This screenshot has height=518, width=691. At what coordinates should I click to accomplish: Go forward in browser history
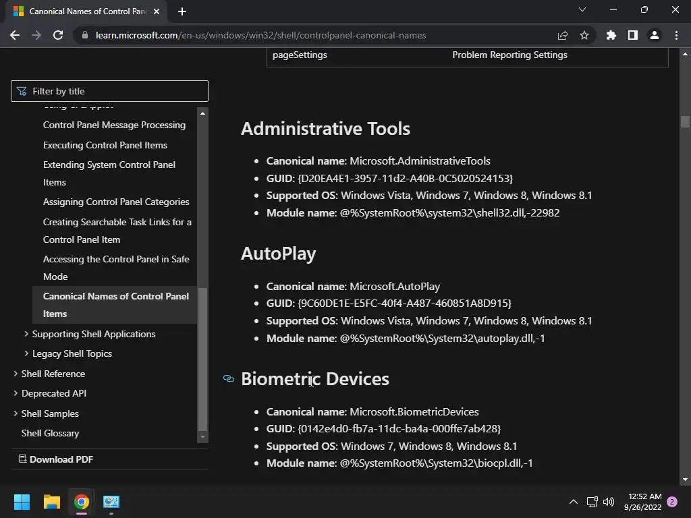pos(36,35)
